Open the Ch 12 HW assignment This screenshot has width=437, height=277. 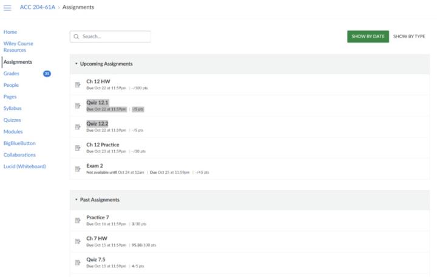click(98, 81)
